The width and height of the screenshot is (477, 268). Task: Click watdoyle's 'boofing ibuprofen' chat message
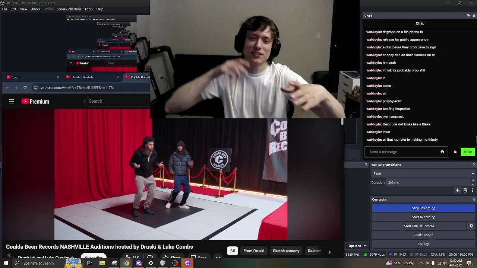click(x=388, y=109)
